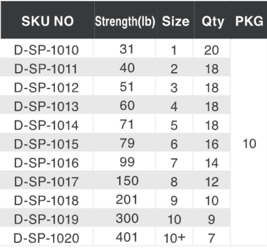Click the quantity value 20
The width and height of the screenshot is (267, 248).
[212, 50]
